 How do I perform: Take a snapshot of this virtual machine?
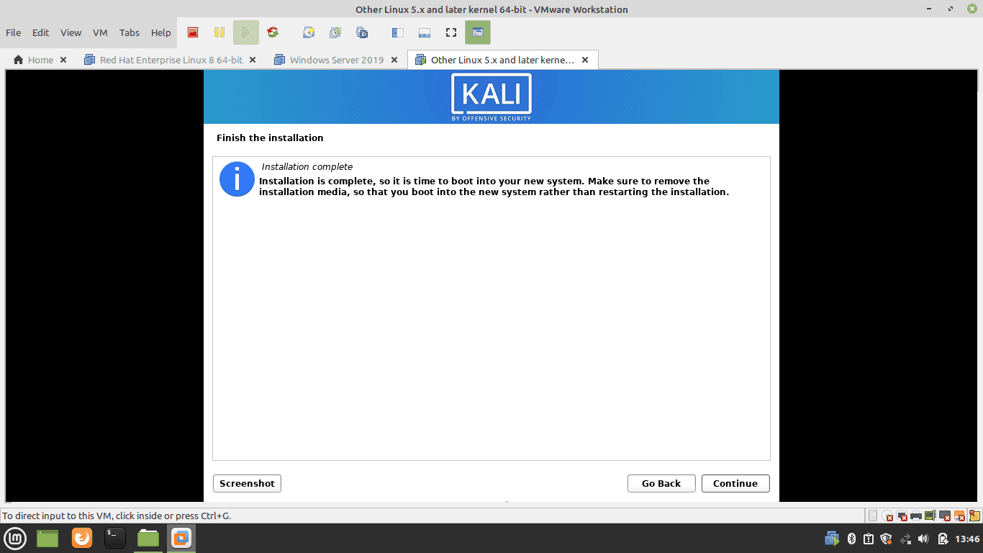[x=309, y=32]
